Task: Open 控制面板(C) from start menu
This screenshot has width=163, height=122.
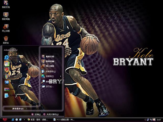Action: tap(49, 71)
